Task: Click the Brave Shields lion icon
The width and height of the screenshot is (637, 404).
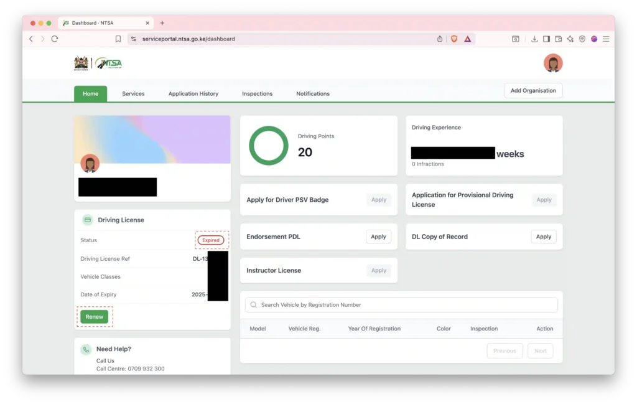Action: coord(453,39)
